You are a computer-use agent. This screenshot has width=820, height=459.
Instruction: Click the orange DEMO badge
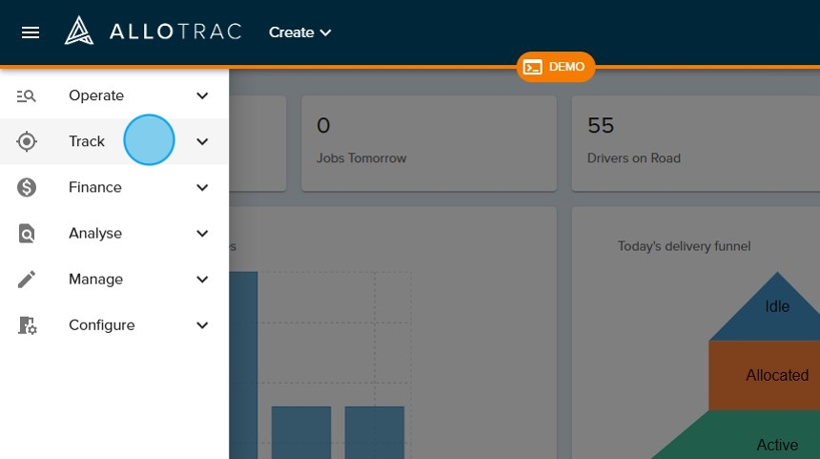[x=556, y=67]
